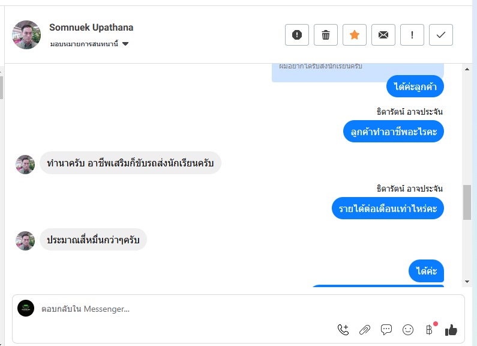
Task: Open saved replies speech bubble icon
Action: click(x=386, y=329)
